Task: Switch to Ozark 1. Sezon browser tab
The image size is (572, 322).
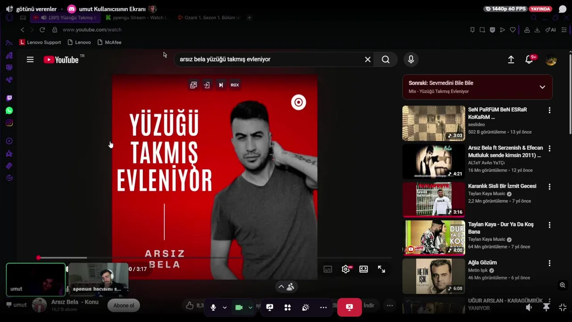Action: tap(208, 17)
